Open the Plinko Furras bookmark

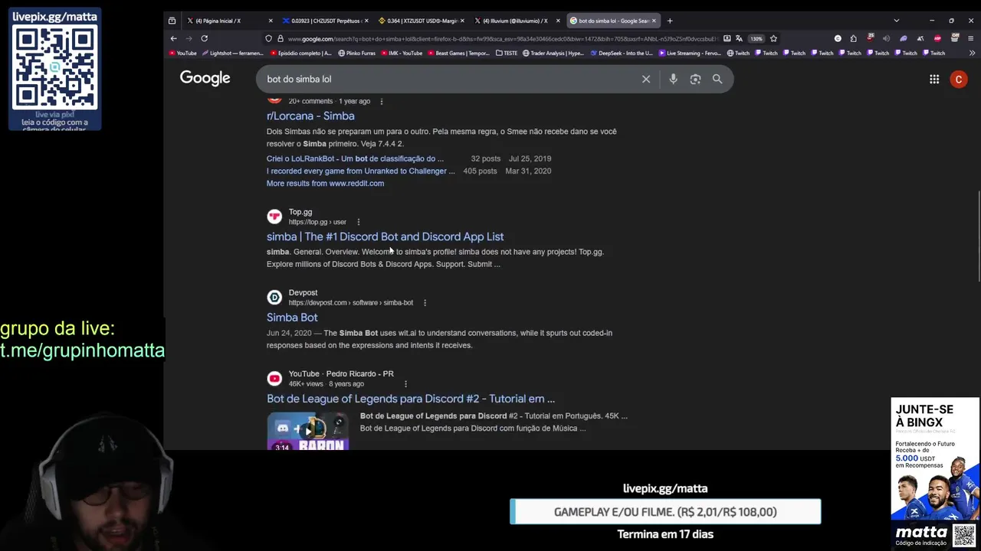[x=356, y=53]
